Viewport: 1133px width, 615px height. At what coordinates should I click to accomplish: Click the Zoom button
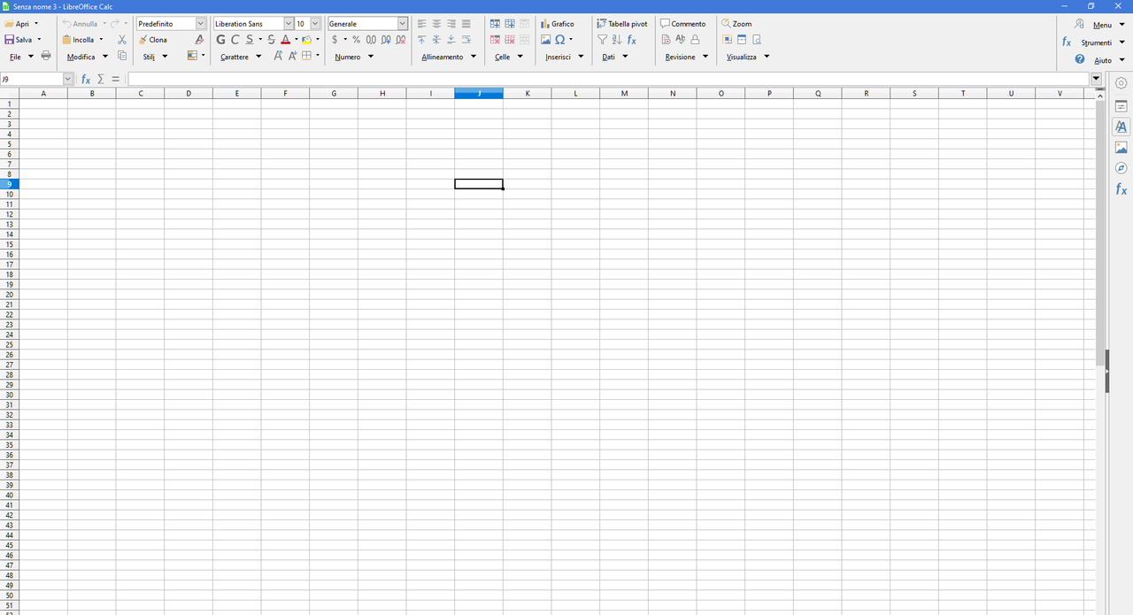(736, 24)
